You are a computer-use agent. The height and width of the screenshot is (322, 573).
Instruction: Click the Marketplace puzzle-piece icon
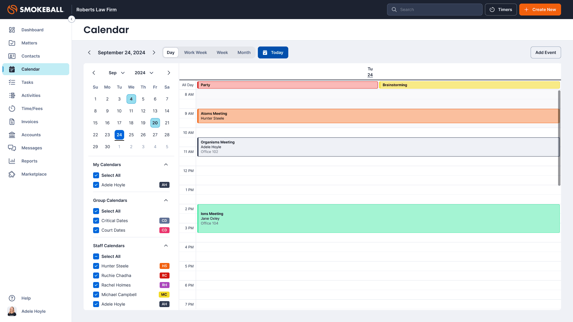pyautogui.click(x=12, y=174)
